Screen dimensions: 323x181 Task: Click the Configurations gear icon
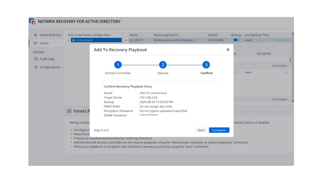pyautogui.click(x=36, y=67)
